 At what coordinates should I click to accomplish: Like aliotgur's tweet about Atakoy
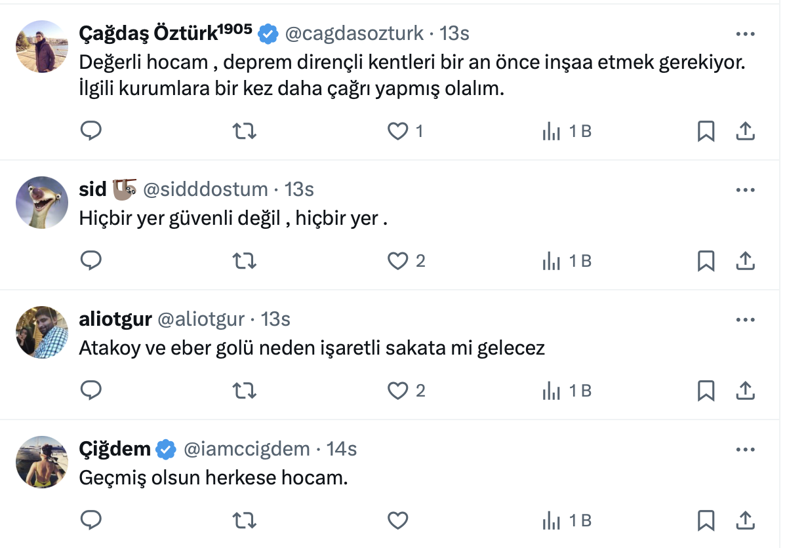point(398,391)
